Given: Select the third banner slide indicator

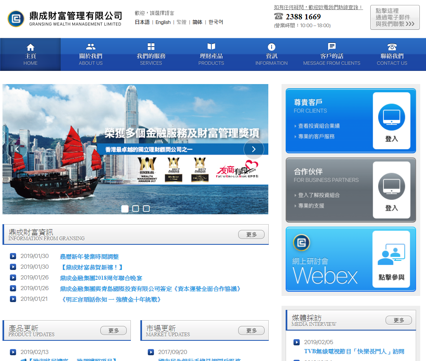Looking at the screenshot, I should 146,209.
